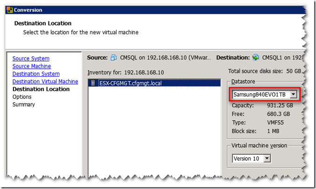Screen dimensions: 316x189
Task: Click the ESX host icon in inventory list
Action: pyautogui.click(x=94, y=83)
